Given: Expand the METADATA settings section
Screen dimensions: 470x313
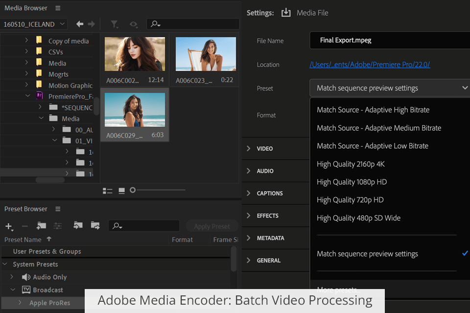Looking at the screenshot, I should click(248, 238).
